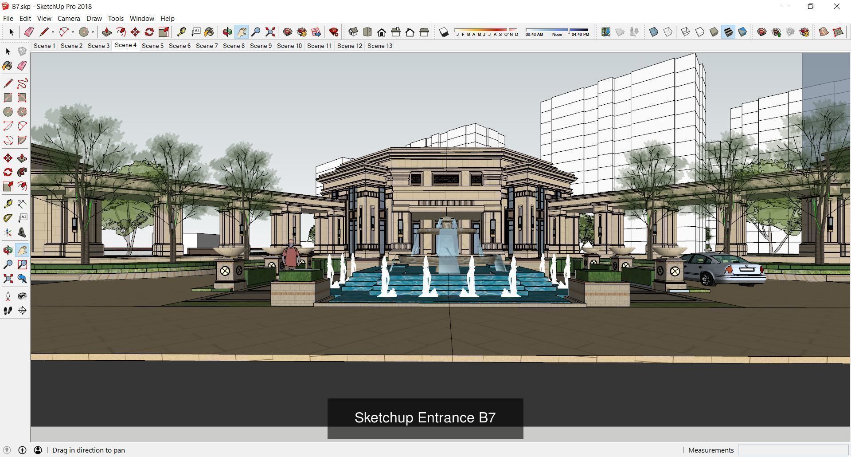This screenshot has width=851, height=457.
Task: Switch to Scene 9 tab
Action: click(x=261, y=46)
